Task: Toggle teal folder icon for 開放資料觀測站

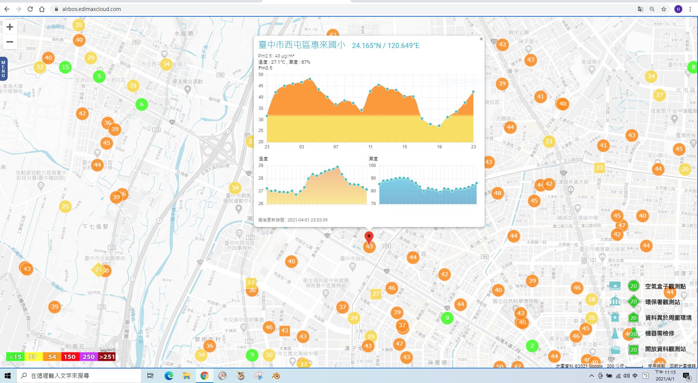Action: pos(615,349)
